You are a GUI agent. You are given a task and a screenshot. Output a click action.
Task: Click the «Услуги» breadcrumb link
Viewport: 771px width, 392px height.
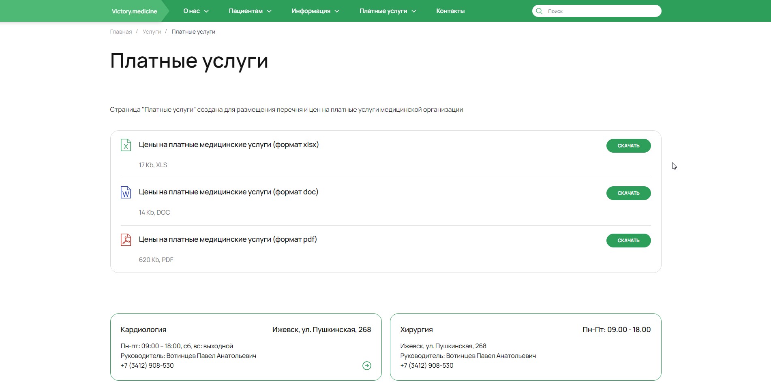click(152, 32)
